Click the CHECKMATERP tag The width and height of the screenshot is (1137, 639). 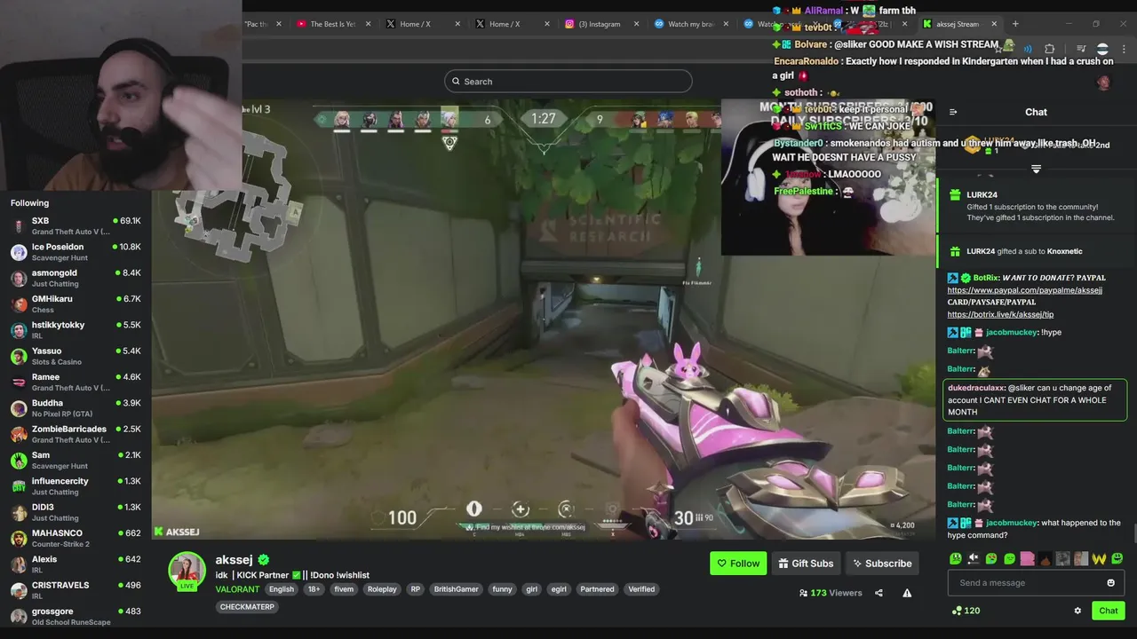pos(248,607)
